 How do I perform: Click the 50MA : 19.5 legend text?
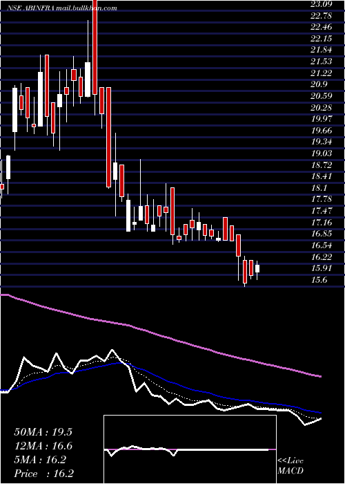[x=43, y=432]
